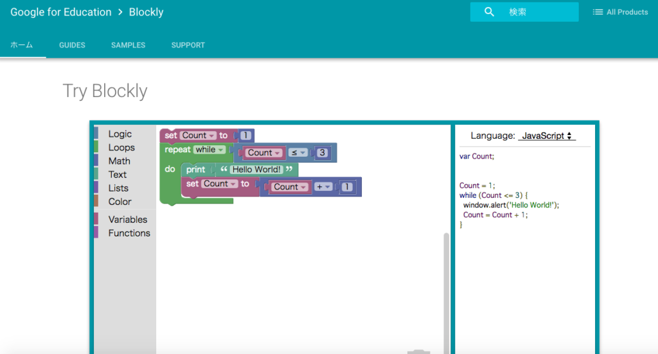The height and width of the screenshot is (354, 658).
Task: Open the while mode dropdown in repeat block
Action: pyautogui.click(x=210, y=150)
